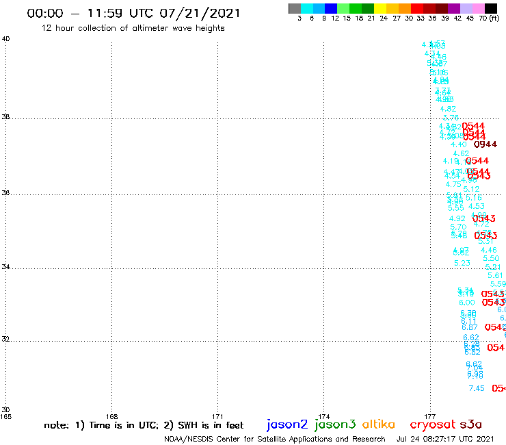Pick the orange swatch in the color scale
This screenshot has height=445, width=506.
point(405,8)
